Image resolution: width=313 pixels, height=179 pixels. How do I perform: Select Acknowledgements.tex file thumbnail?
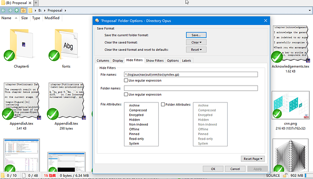(290, 44)
